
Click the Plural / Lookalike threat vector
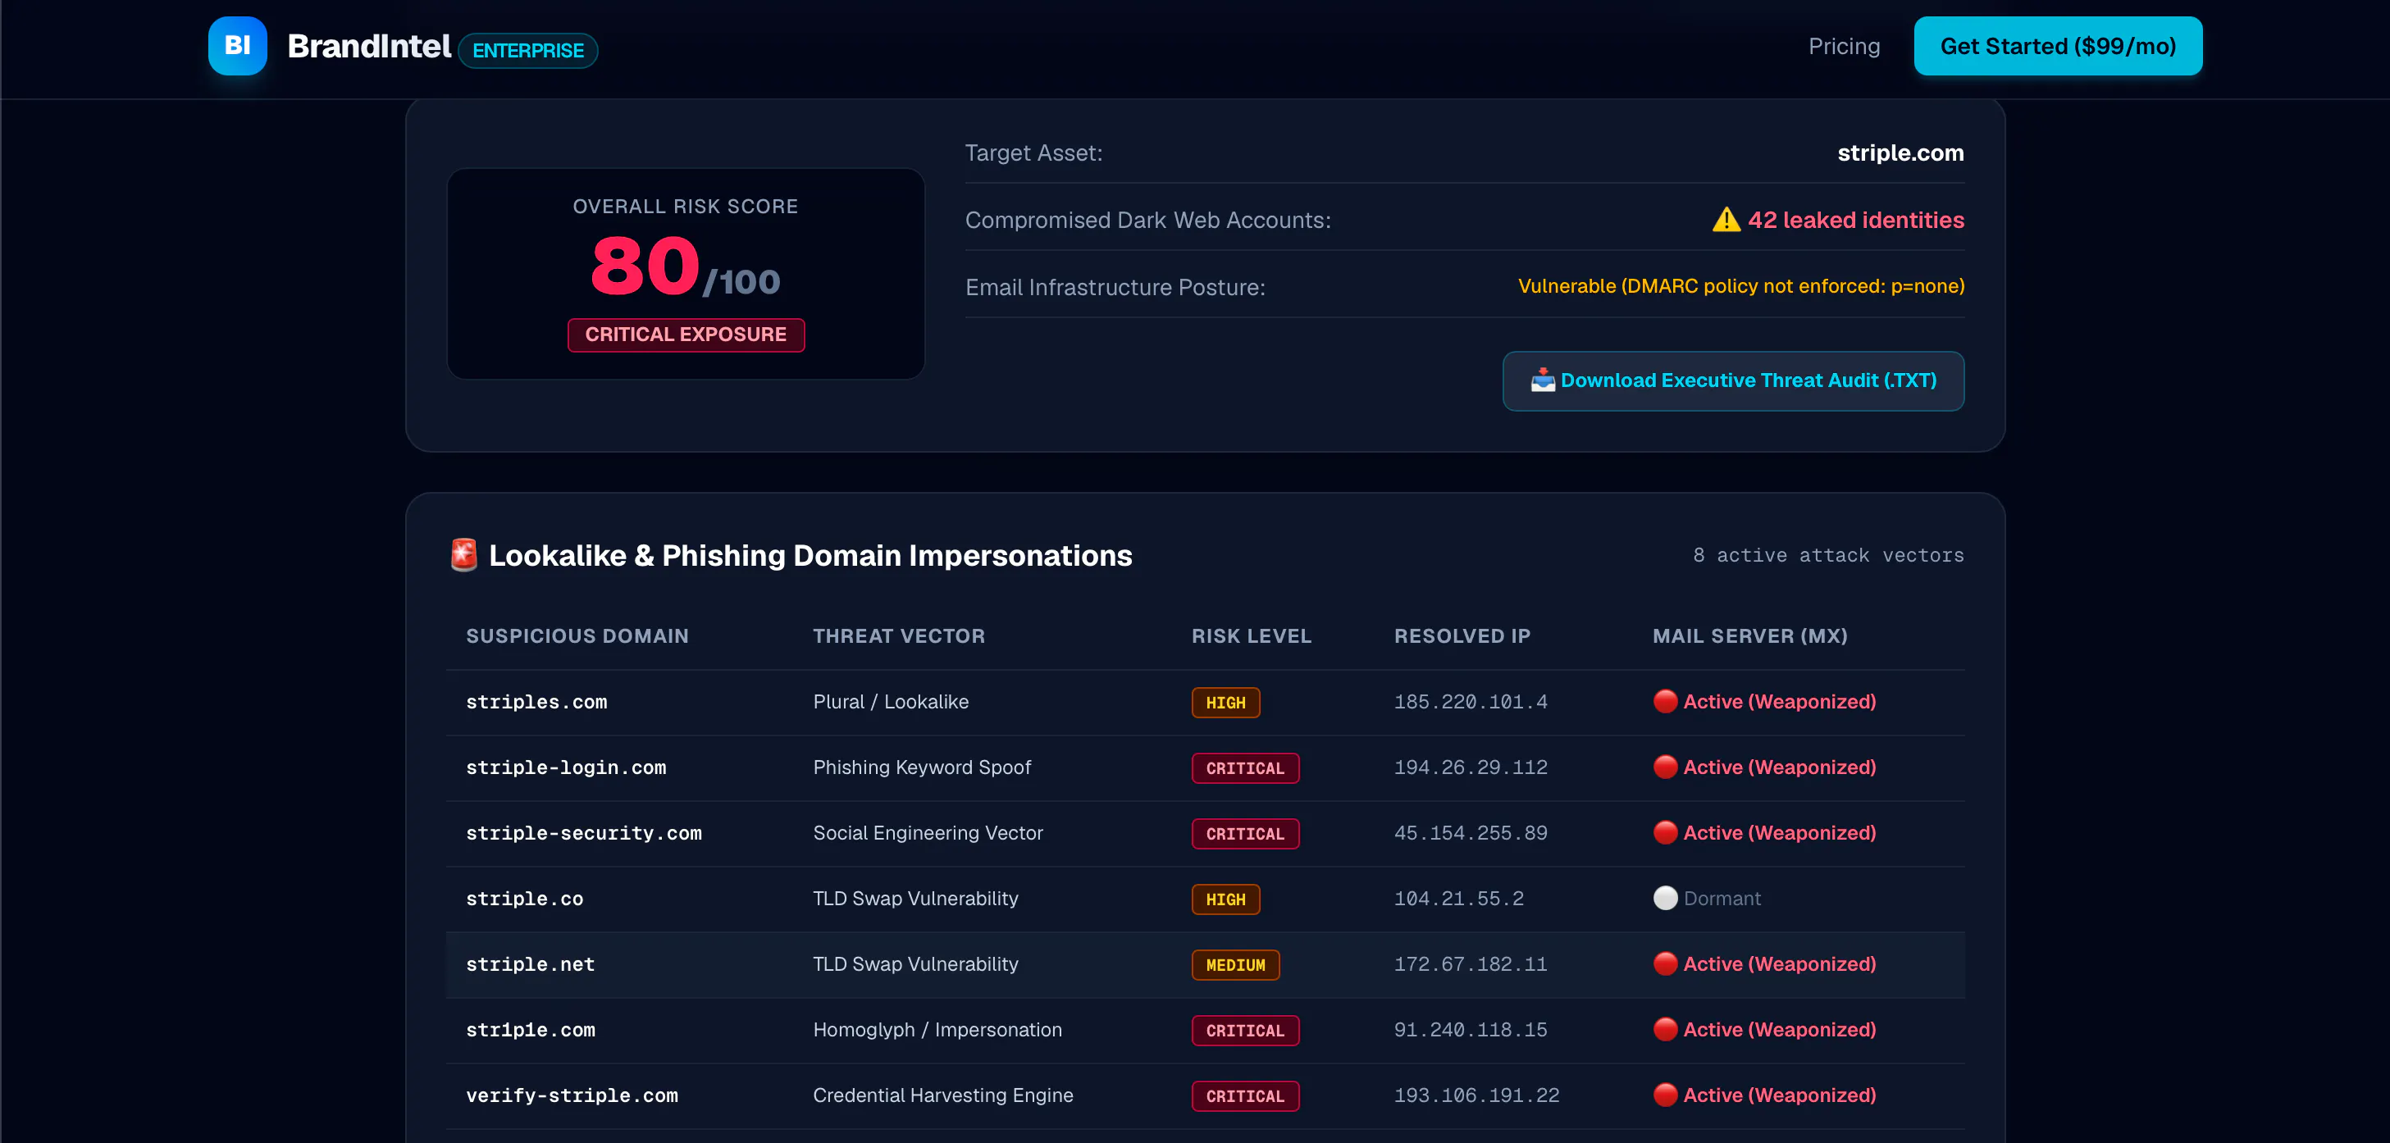891,703
